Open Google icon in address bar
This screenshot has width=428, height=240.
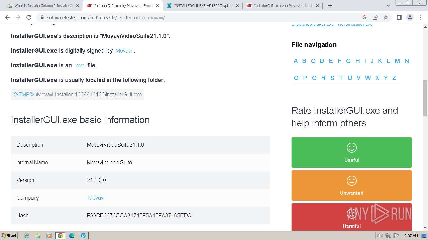point(364,17)
